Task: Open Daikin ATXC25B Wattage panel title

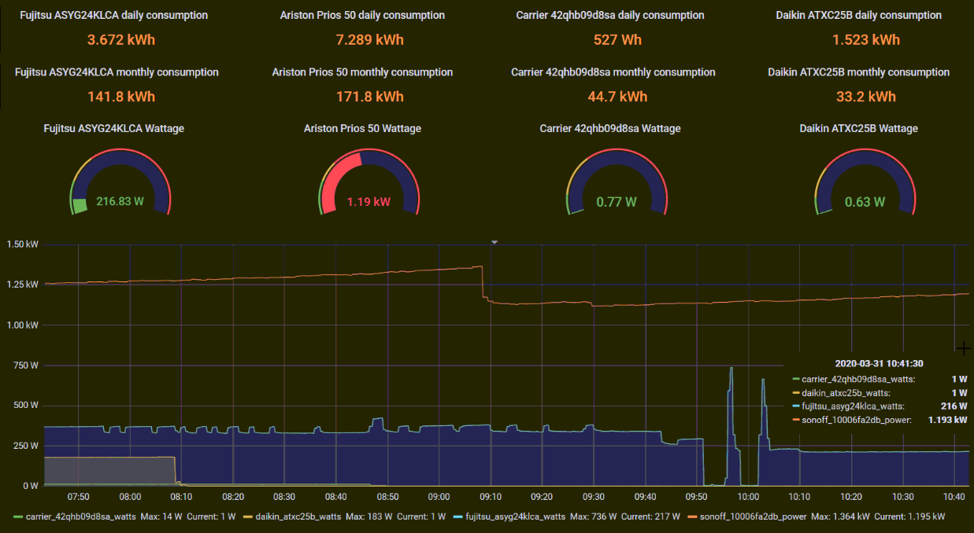Action: [859, 128]
